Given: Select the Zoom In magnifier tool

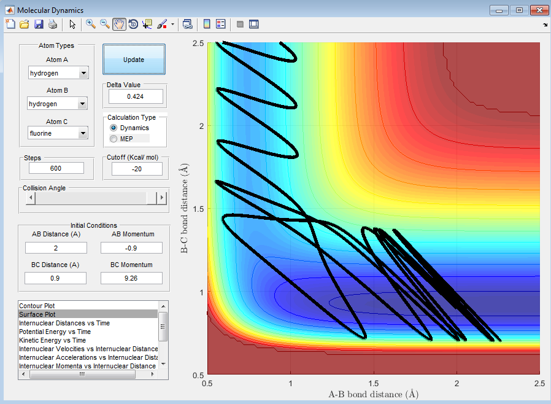Looking at the screenshot, I should (91, 24).
